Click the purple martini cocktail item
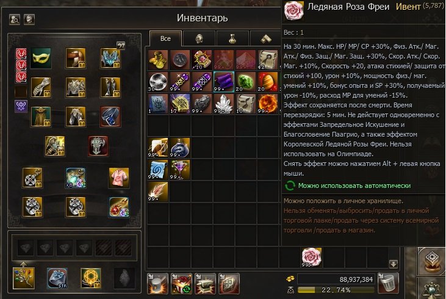446x299 pixels. click(x=180, y=170)
